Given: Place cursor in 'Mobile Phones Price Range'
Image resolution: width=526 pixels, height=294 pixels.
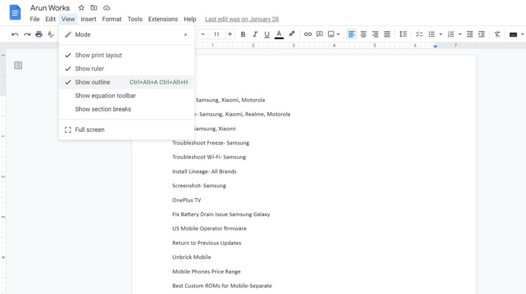Looking at the screenshot, I should tap(206, 271).
